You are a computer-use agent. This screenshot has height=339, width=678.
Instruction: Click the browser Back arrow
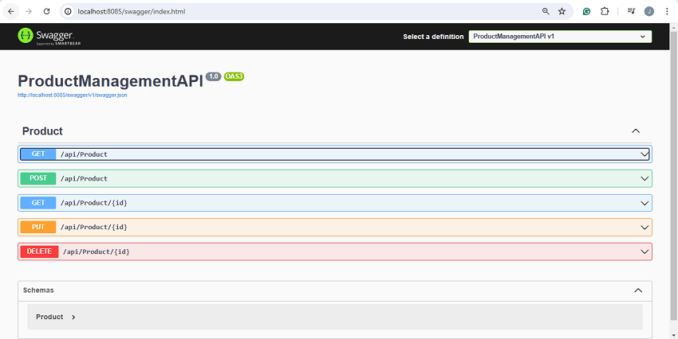(x=11, y=12)
